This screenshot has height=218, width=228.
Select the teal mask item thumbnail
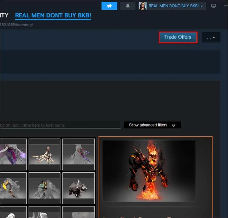(x=45, y=188)
